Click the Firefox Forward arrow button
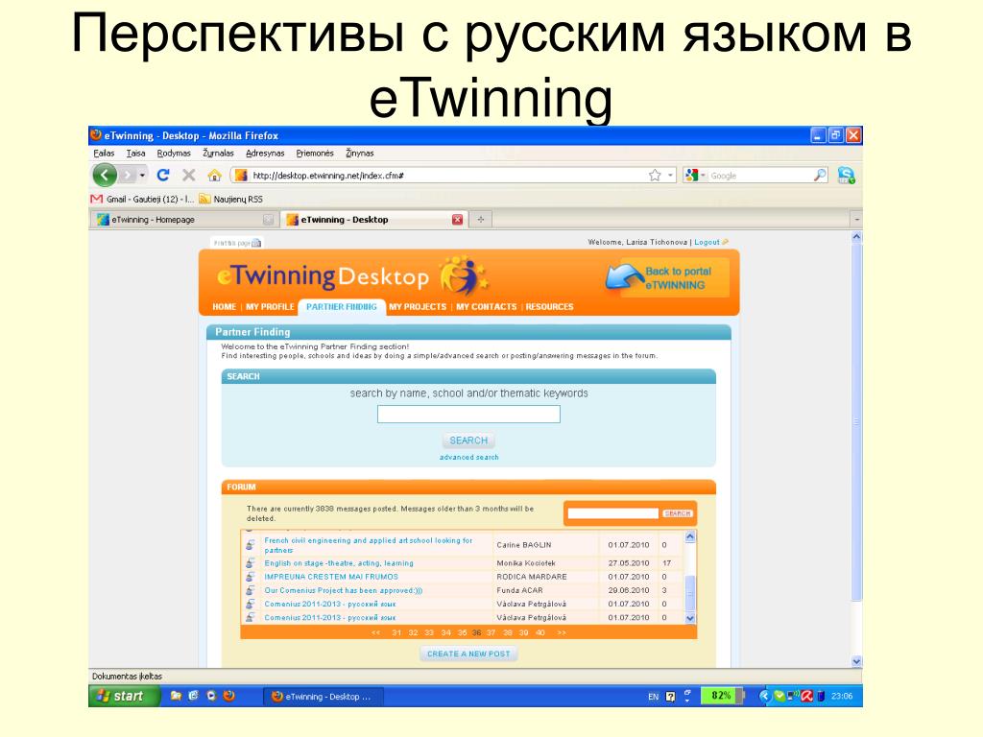This screenshot has width=983, height=737. click(x=128, y=175)
